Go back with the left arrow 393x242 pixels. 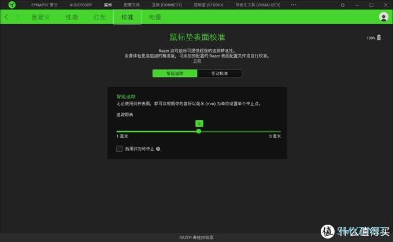point(6,17)
